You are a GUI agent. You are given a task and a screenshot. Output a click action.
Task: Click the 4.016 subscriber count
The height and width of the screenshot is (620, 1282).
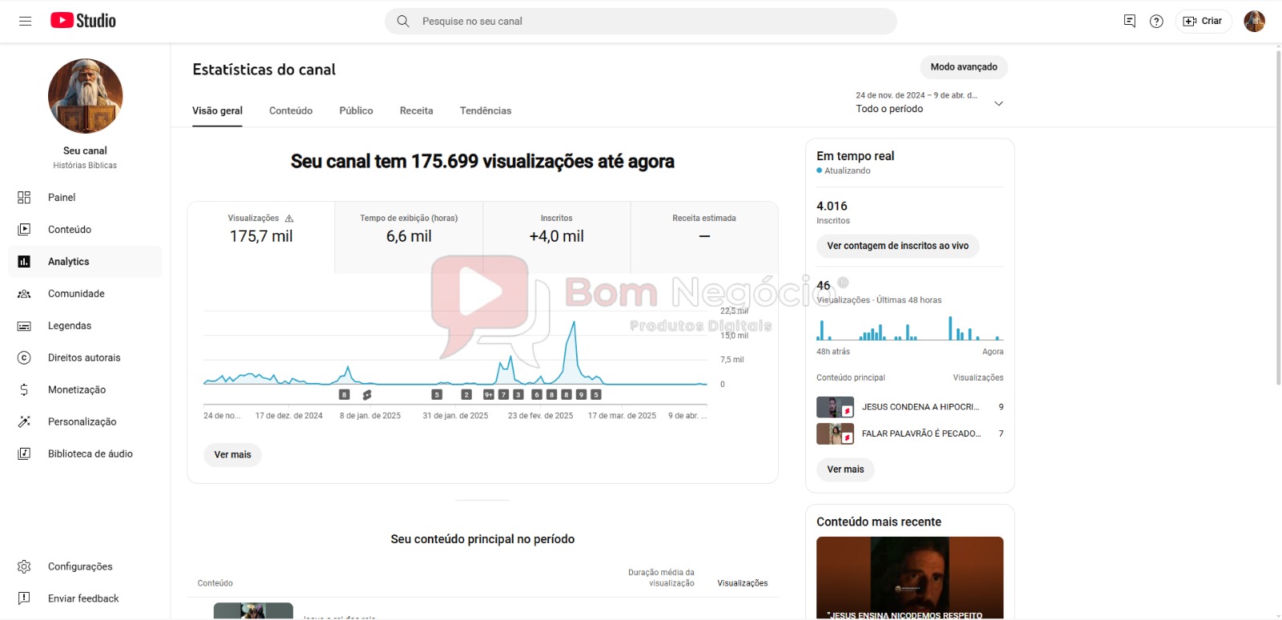coord(832,206)
